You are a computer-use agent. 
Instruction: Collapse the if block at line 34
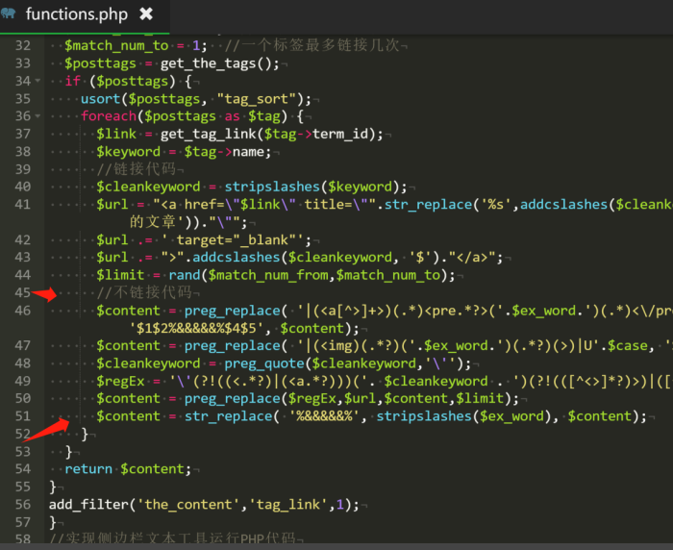coord(37,81)
